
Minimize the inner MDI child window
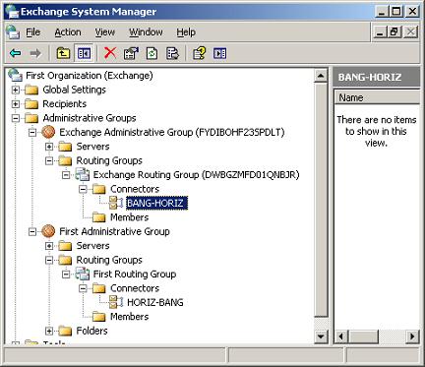tap(380, 31)
